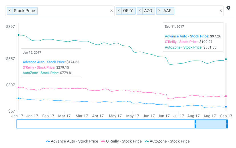Clear all selected metrics
The image size is (236, 148).
tap(112, 11)
